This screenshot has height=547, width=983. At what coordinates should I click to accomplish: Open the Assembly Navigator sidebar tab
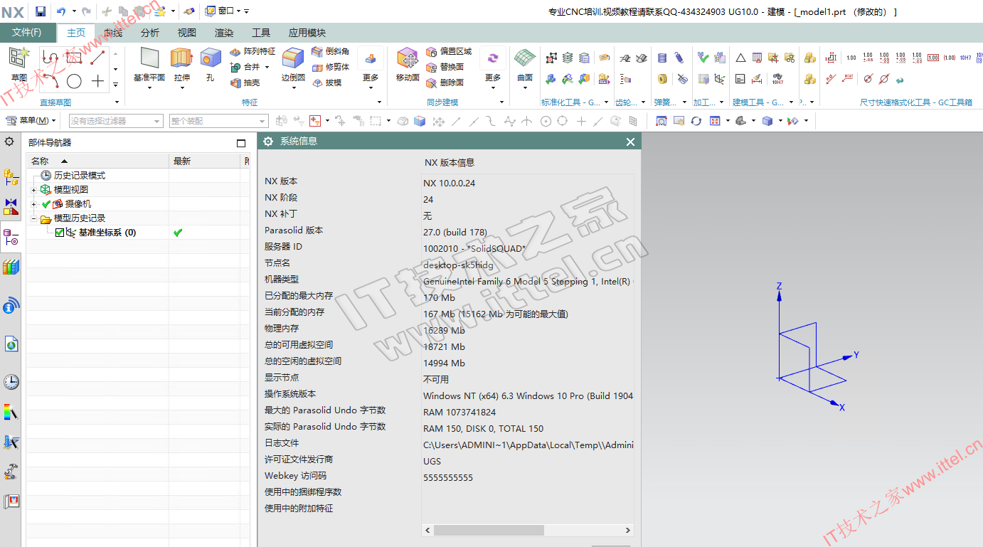[11, 176]
